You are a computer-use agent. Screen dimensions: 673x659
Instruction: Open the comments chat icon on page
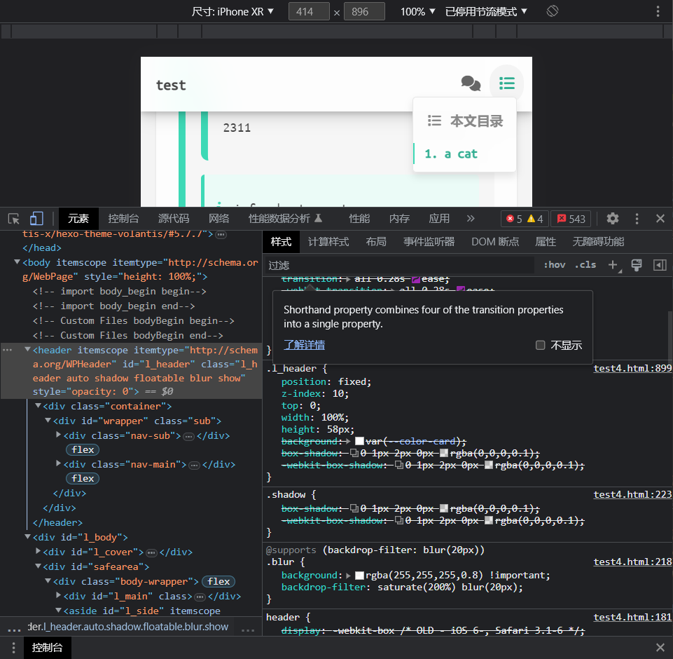tap(471, 84)
